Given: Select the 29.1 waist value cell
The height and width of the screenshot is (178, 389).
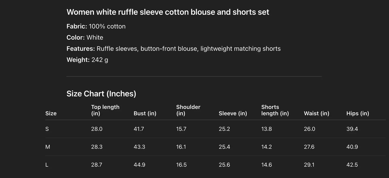Looking at the screenshot, I should click(x=309, y=165).
